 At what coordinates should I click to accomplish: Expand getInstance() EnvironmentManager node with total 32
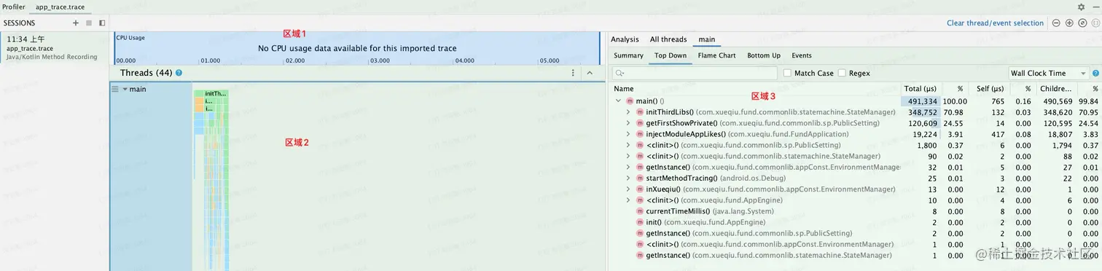point(628,167)
